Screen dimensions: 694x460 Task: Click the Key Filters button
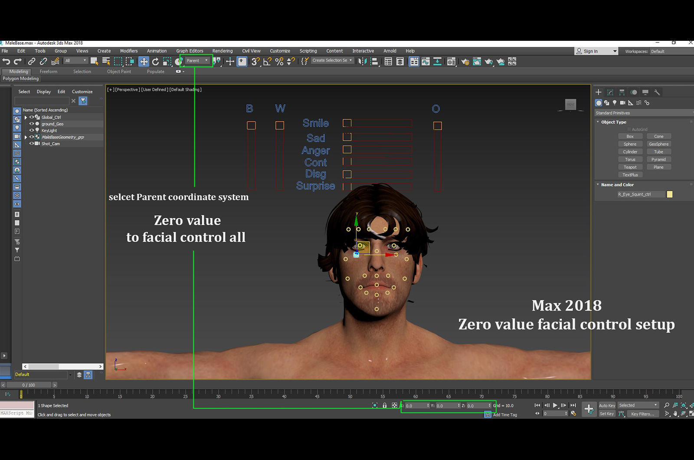(642, 414)
